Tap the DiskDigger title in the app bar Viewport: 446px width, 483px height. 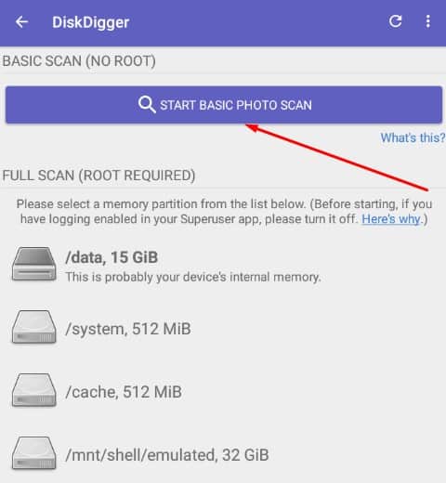click(90, 22)
